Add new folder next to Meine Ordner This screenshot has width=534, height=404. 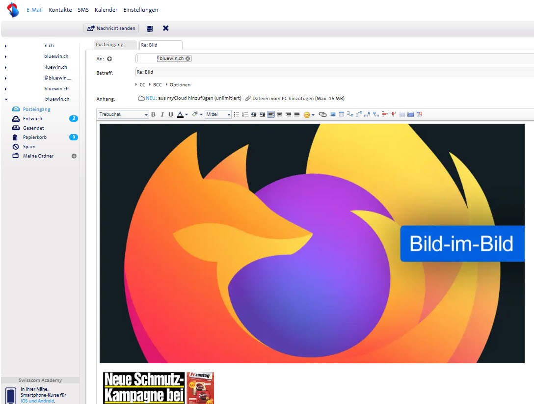(74, 156)
